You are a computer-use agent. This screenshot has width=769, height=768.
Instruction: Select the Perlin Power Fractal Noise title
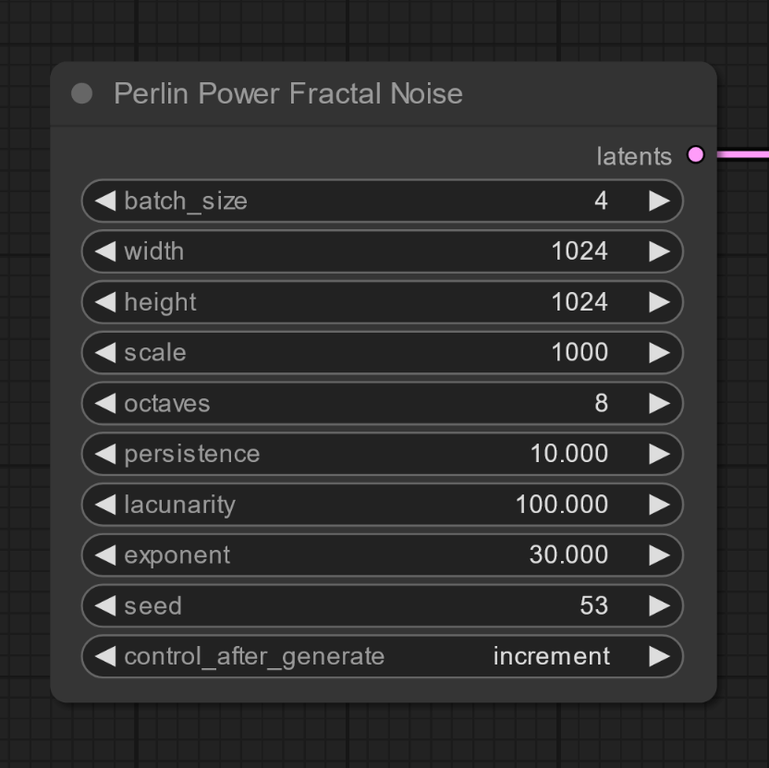tap(287, 93)
